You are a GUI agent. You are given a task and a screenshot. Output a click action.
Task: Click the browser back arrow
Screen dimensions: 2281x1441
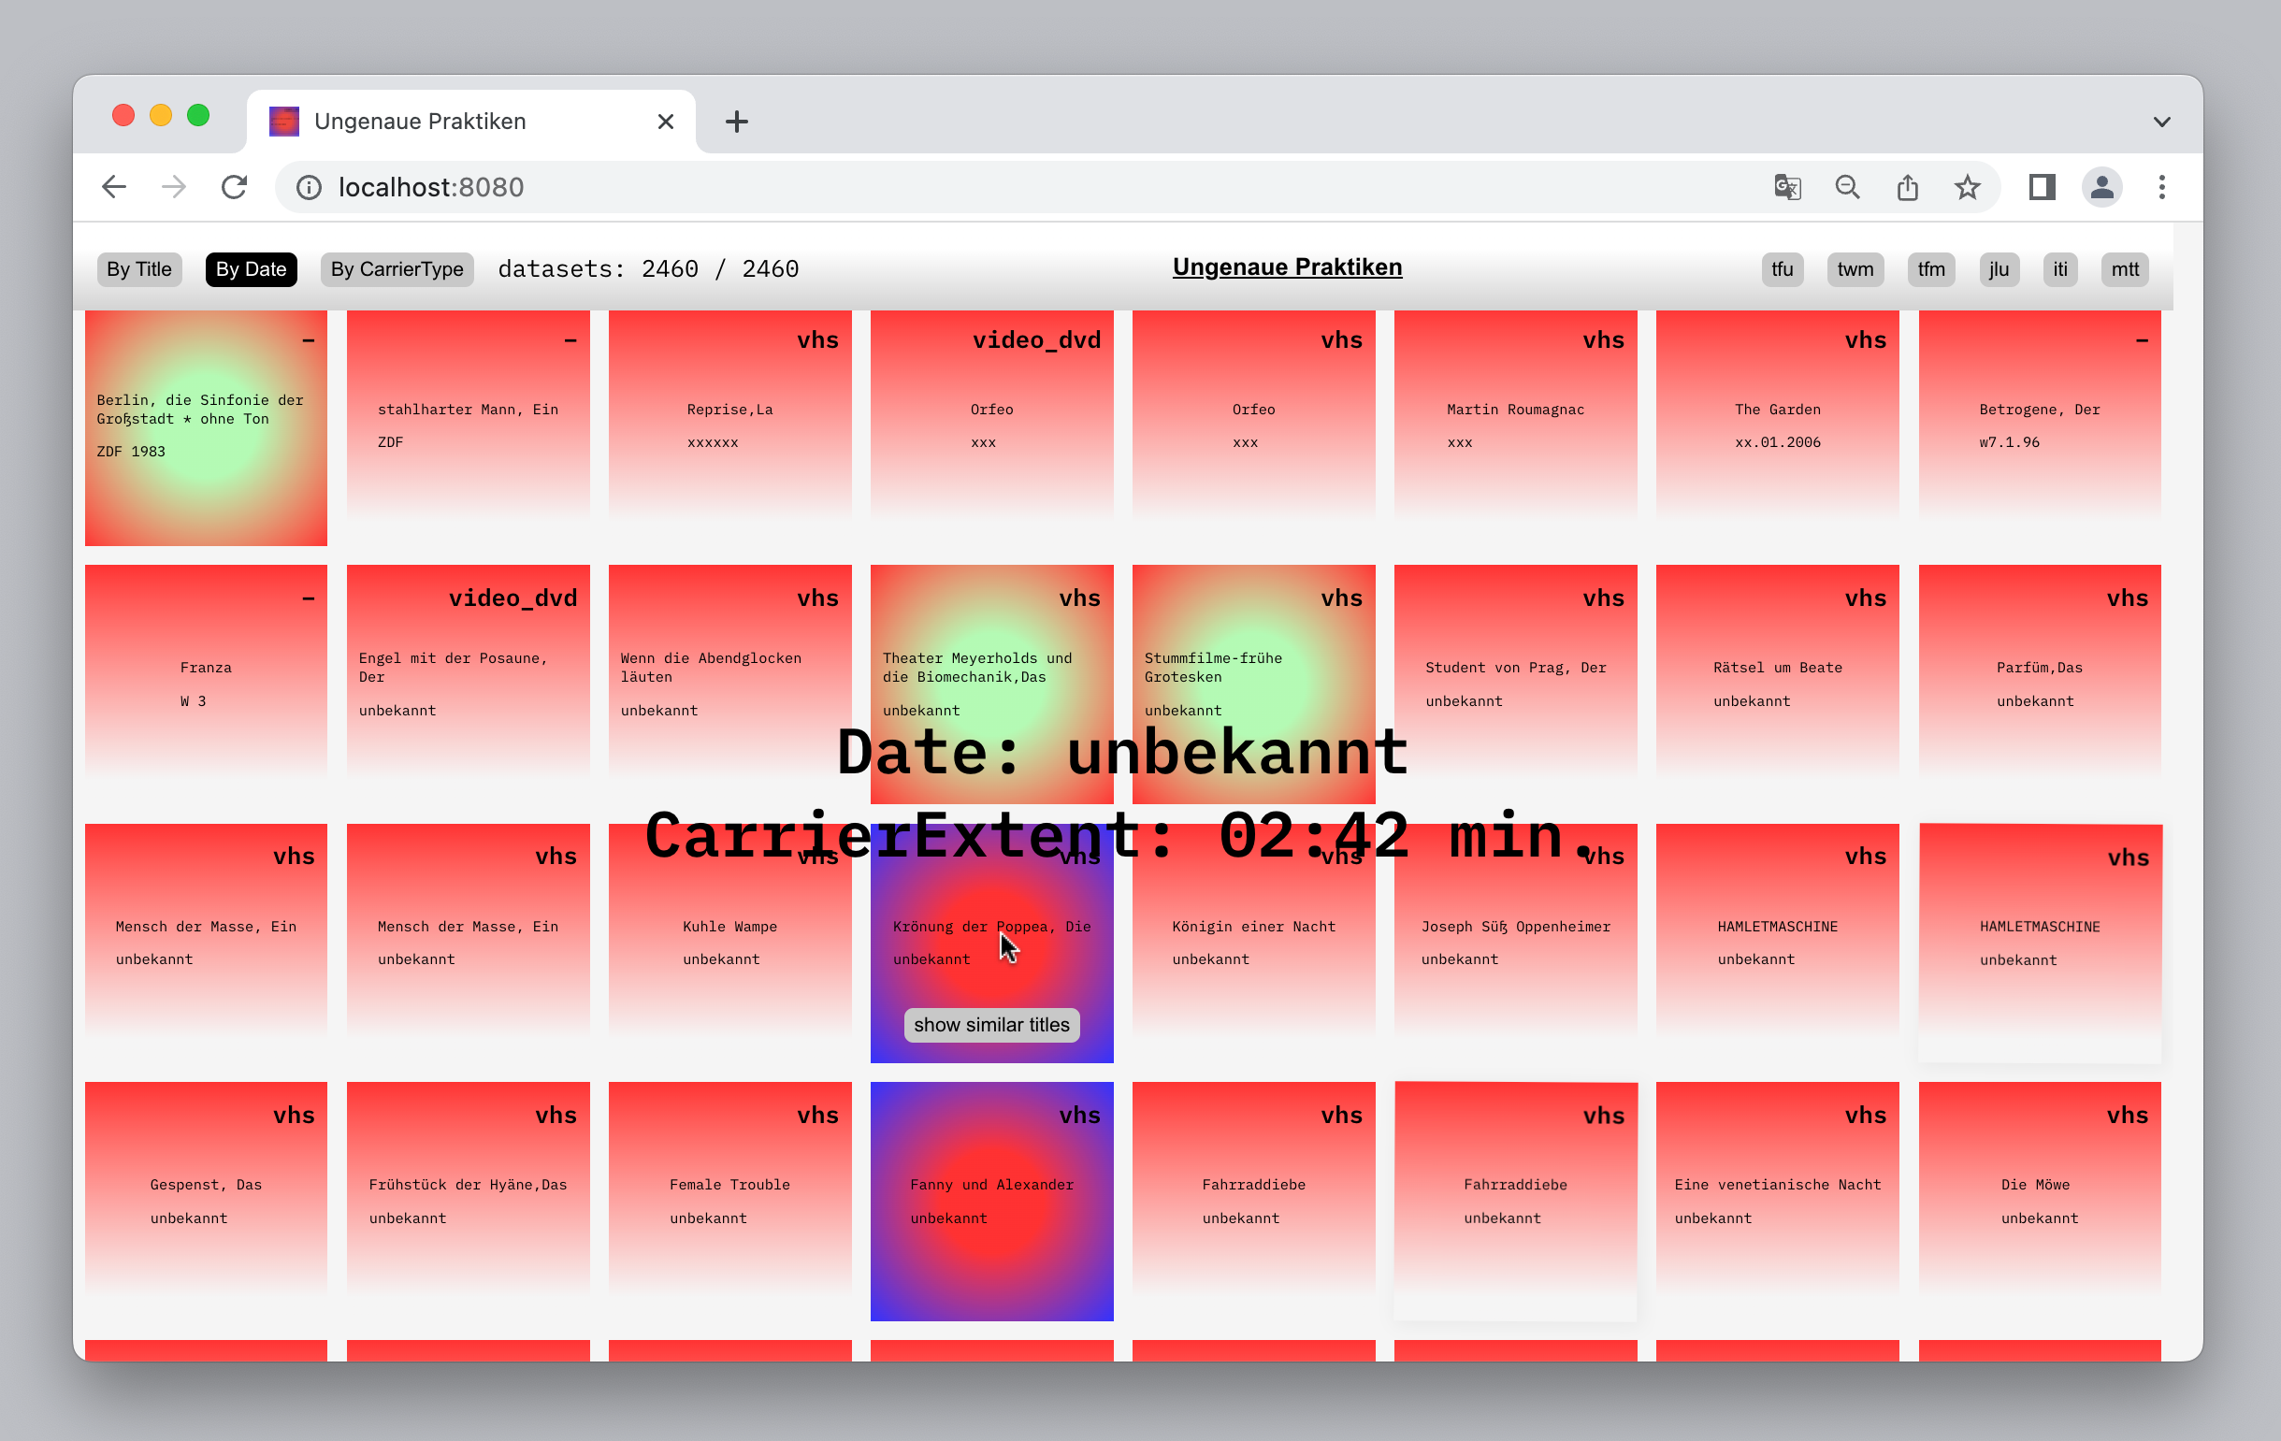pyautogui.click(x=114, y=187)
